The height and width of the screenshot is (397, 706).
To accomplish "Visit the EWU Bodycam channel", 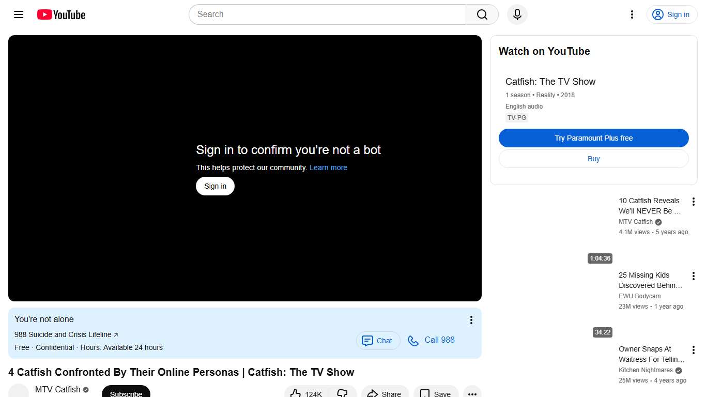I will click(639, 296).
